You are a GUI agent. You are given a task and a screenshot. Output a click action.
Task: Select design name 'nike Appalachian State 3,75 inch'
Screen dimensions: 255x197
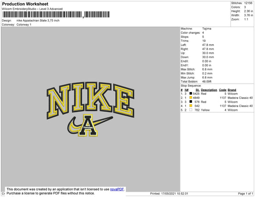pyautogui.click(x=38, y=20)
